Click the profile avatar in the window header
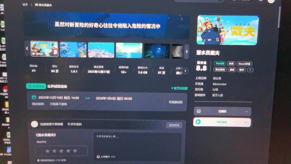Viewport: 291px width, 164px height. pos(271,1)
